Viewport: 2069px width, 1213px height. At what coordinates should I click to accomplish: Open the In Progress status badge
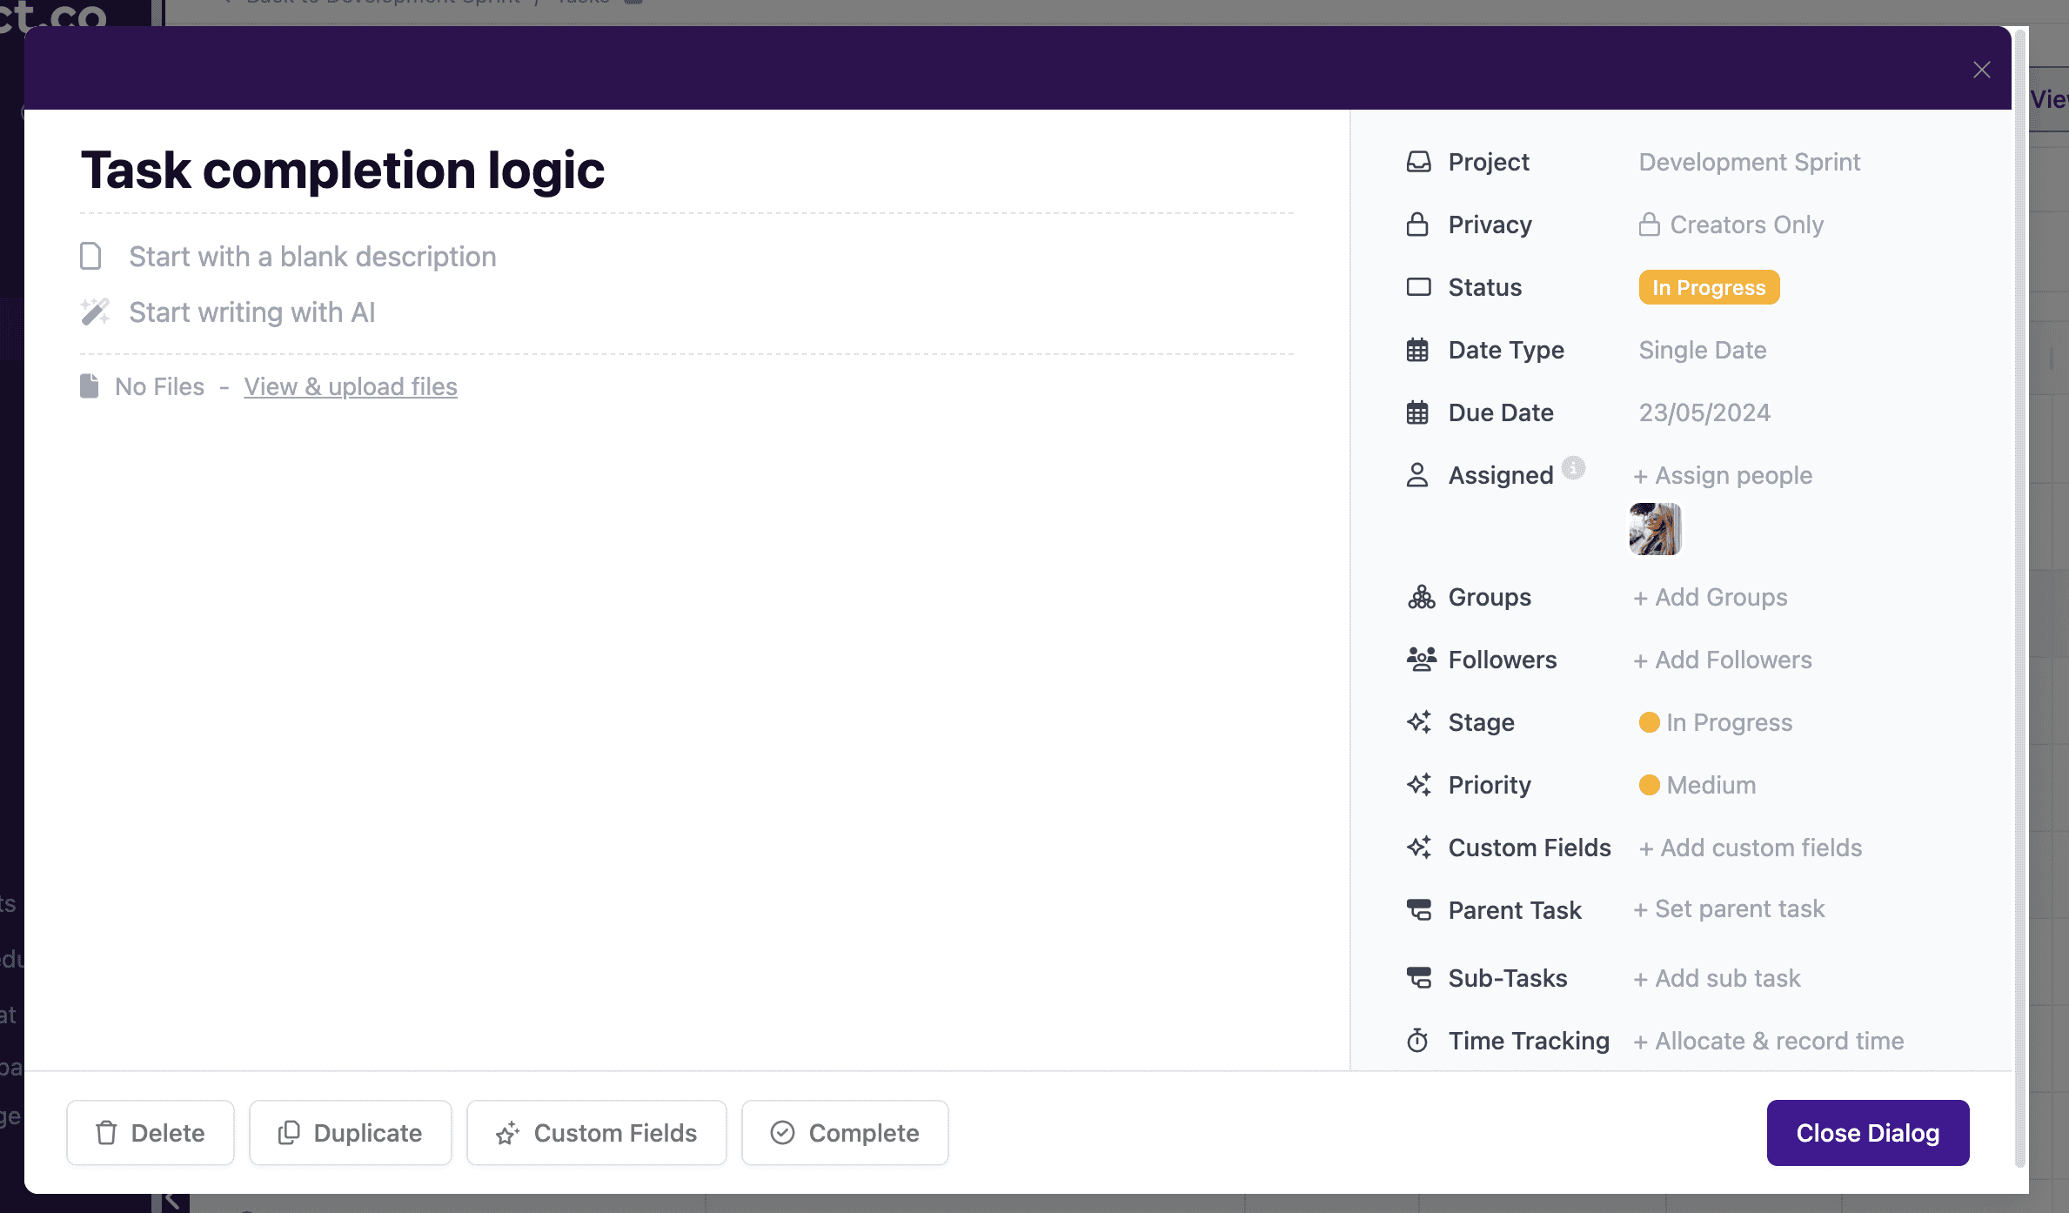coord(1708,287)
